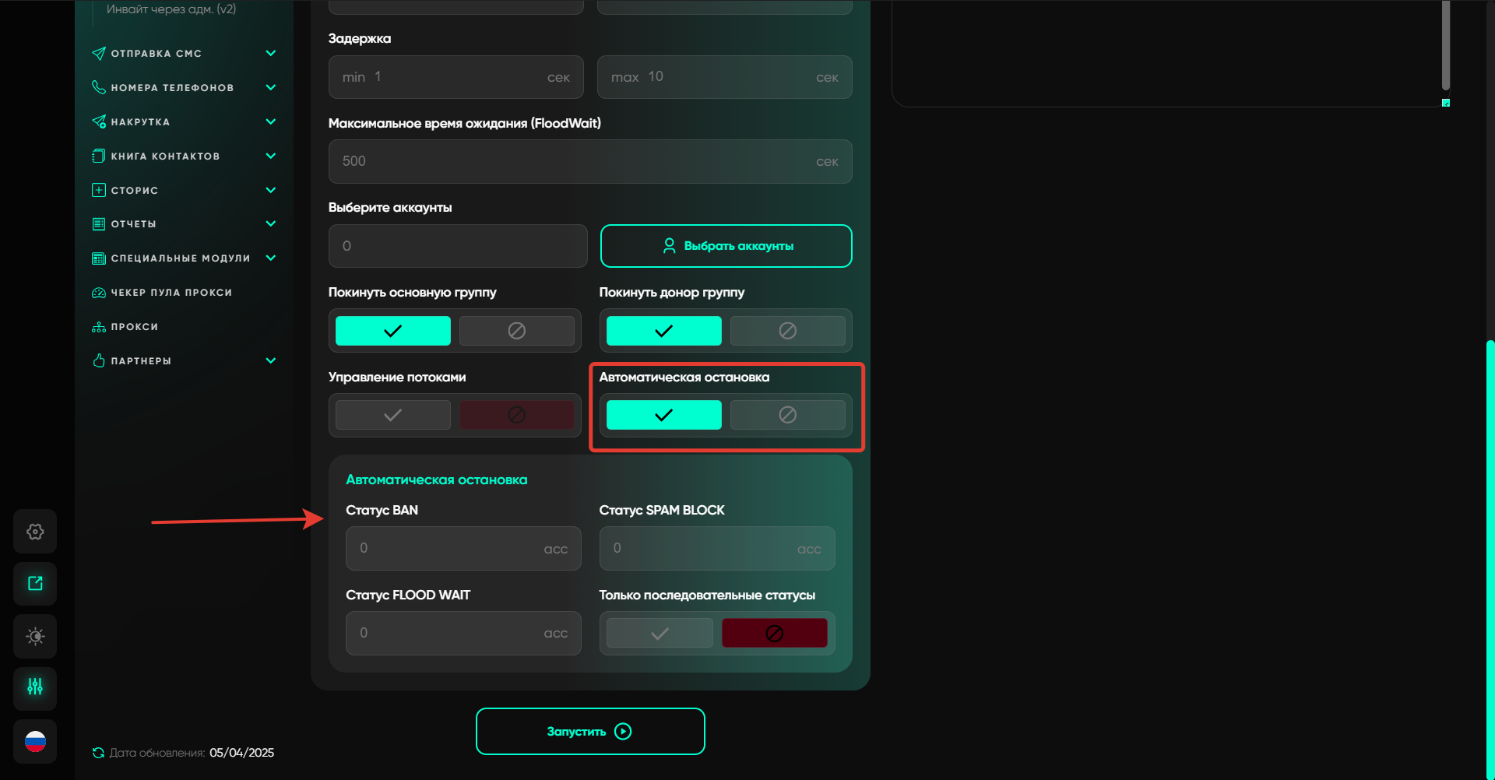Open the Сторис menu item
1495x780 pixels.
coord(135,190)
